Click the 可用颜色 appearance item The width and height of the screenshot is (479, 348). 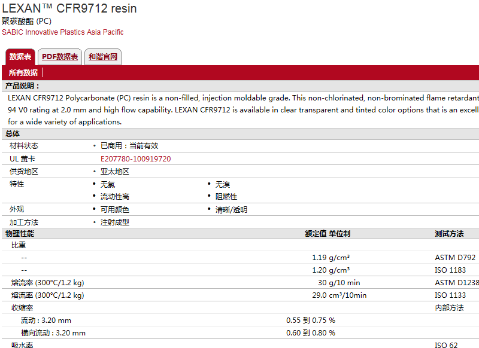[x=115, y=209]
